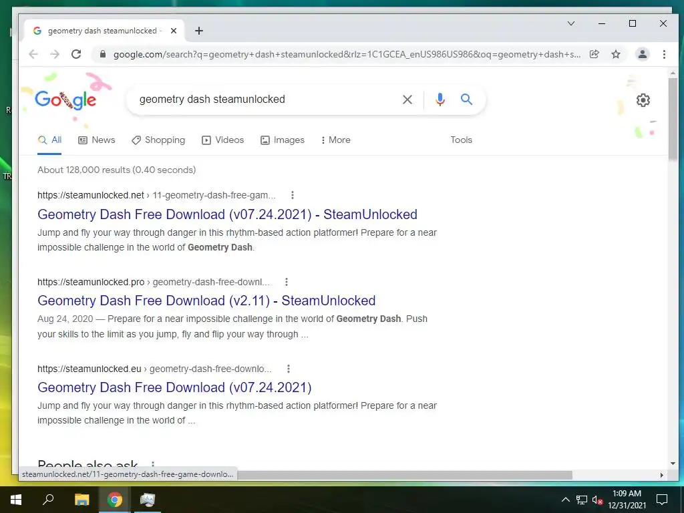Click the horizontal scrollbar right arrow
This screenshot has height=513, width=684.
coord(662,475)
